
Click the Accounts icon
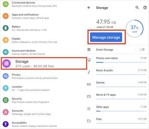point(6,112)
